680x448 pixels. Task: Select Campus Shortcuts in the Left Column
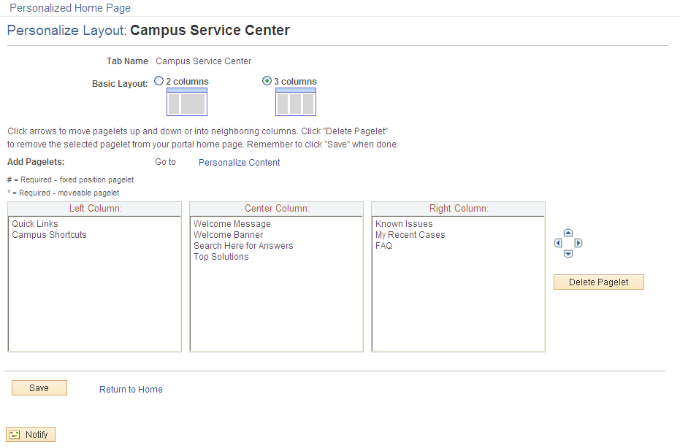(49, 234)
